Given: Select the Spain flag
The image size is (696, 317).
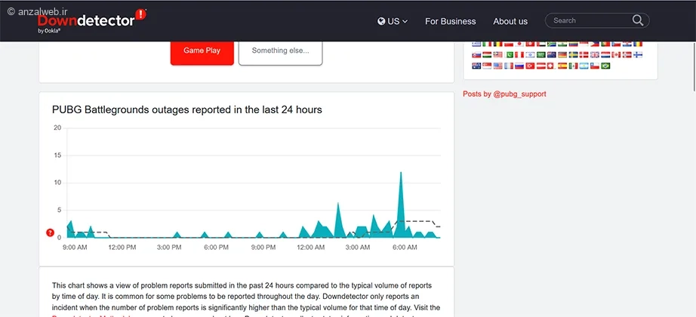Looking at the screenshot, I should (562, 66).
